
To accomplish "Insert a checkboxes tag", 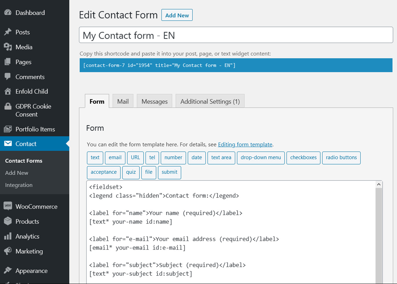I will click(303, 158).
